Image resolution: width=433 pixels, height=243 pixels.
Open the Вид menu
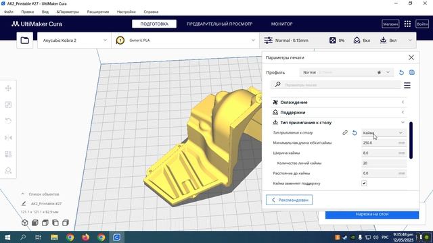click(x=45, y=12)
